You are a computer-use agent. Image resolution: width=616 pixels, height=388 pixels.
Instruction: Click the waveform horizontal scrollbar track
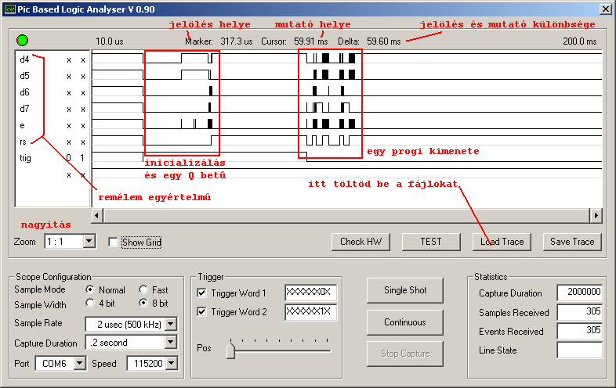[x=346, y=215]
